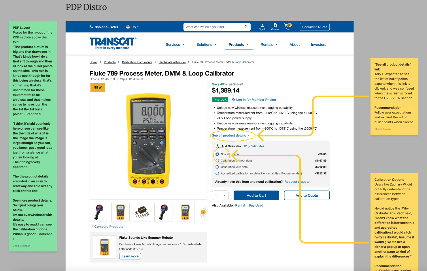Image resolution: width=427 pixels, height=271 pixels.
Task: Select the No calibration option
Action: point(217,154)
